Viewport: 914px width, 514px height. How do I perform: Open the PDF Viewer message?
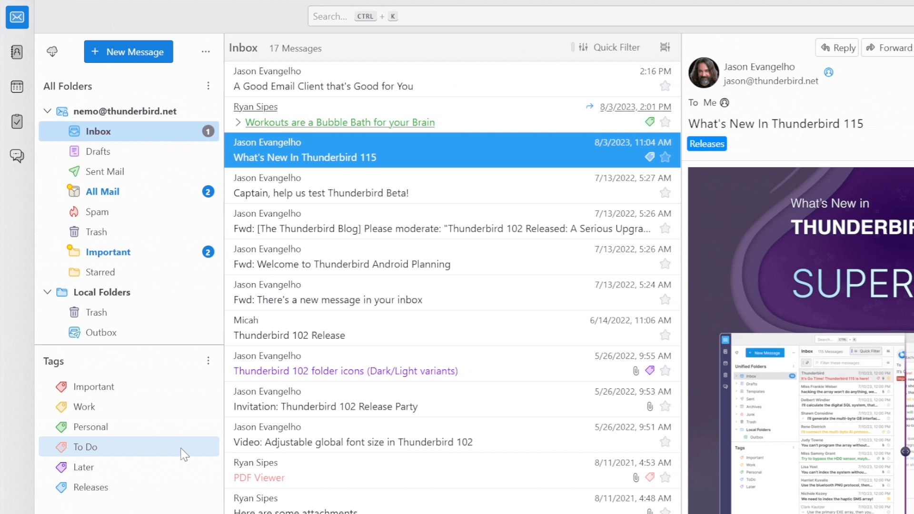[x=452, y=470]
